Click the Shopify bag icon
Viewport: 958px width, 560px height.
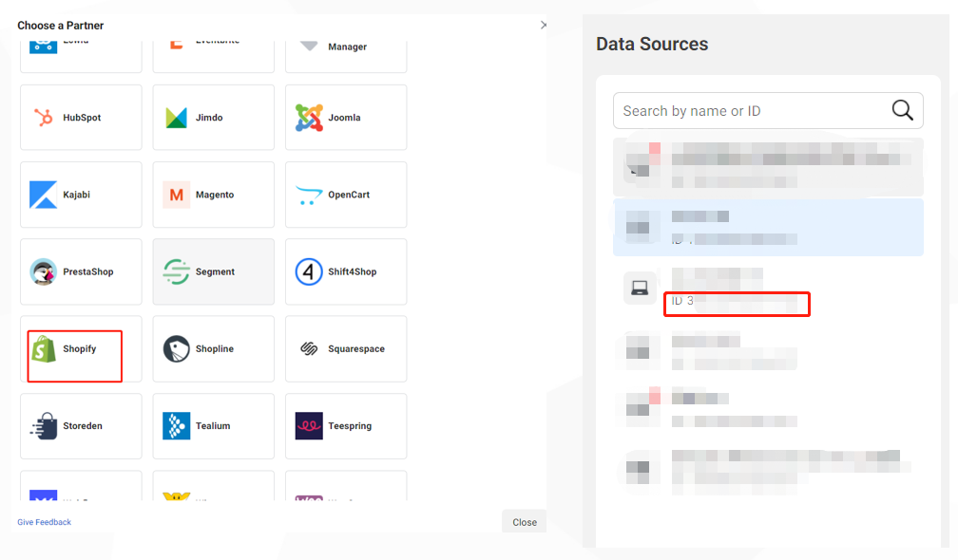click(x=44, y=349)
